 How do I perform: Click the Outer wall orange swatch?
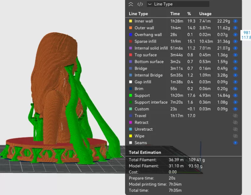coord(131,28)
